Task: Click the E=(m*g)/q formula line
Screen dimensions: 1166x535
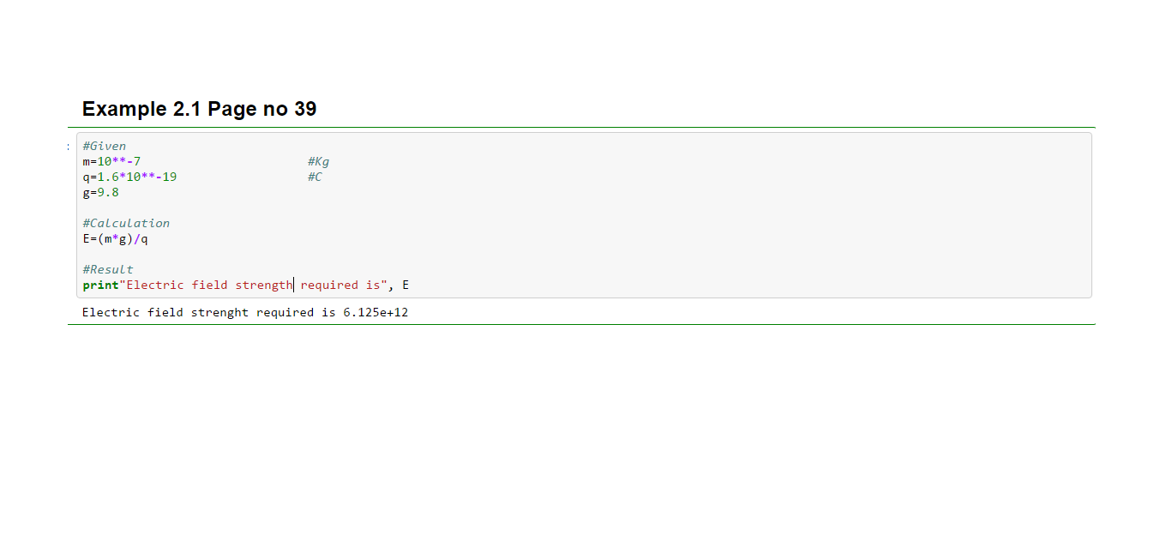Action: pos(115,239)
